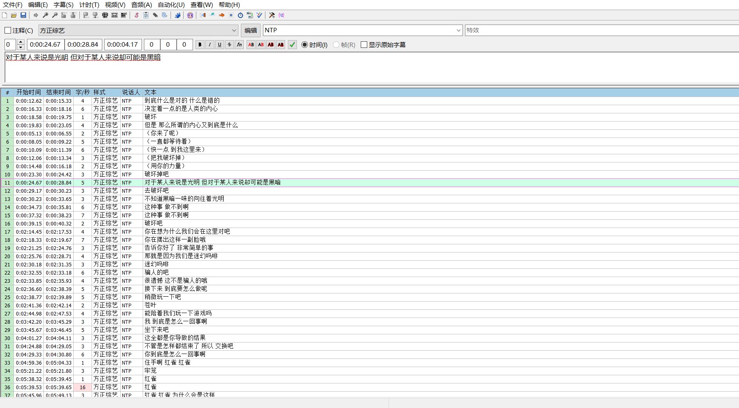Open the Styling Assistant icon

[212, 15]
